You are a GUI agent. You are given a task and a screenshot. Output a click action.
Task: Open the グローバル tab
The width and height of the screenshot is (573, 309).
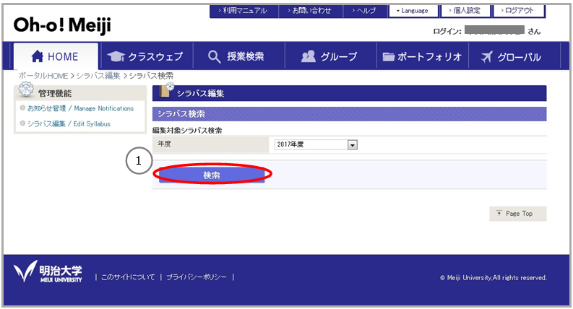click(514, 56)
